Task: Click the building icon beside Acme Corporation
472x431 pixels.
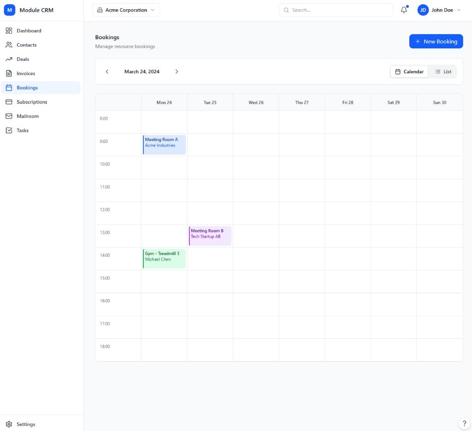Action: (x=100, y=10)
